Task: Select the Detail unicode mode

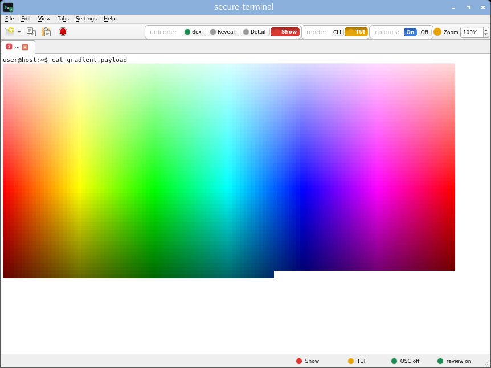Action: [255, 32]
